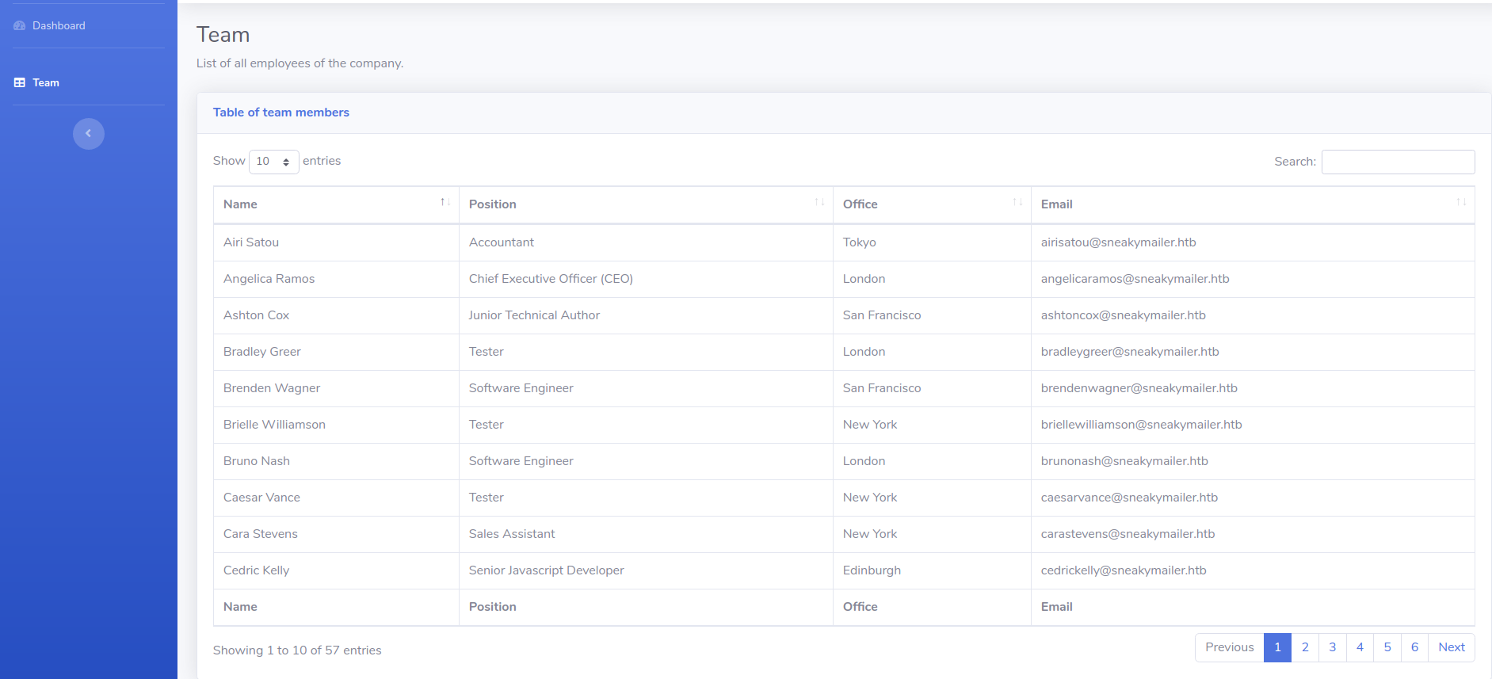This screenshot has height=679, width=1492.
Task: Sort by Email column arrows icon
Action: pos(1461,203)
